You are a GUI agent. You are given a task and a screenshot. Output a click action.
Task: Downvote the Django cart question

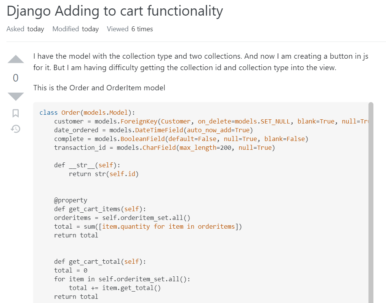16,96
